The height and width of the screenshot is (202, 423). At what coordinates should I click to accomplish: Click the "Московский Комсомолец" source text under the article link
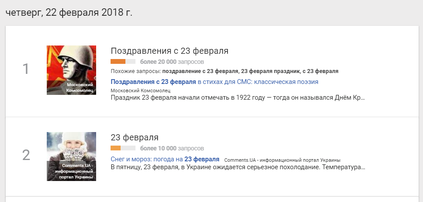(x=140, y=90)
